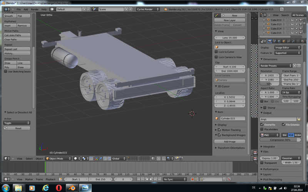Toggle the Motion Tracking checkbox
Screen dimensions: 308x192
[x=219, y=130]
